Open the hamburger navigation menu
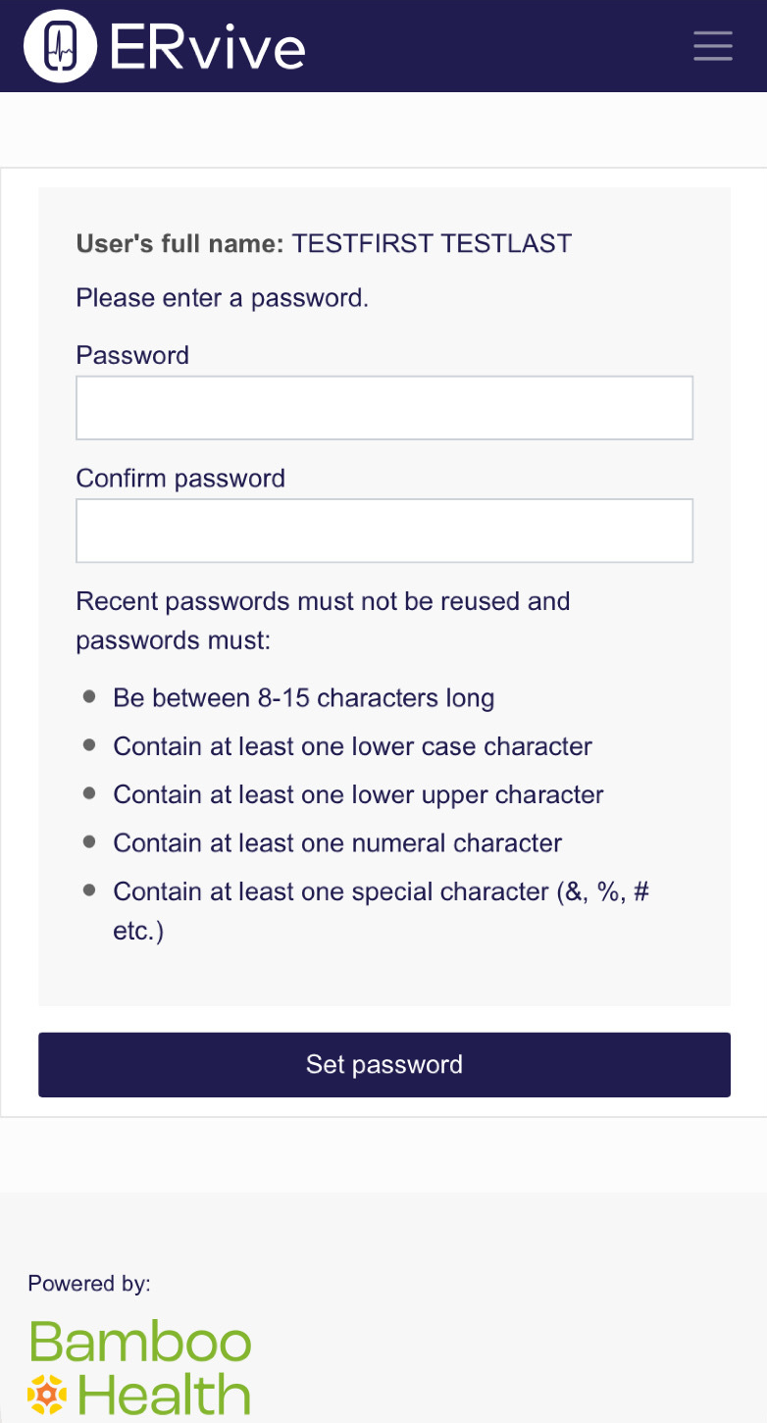The width and height of the screenshot is (767, 1423). click(x=713, y=46)
